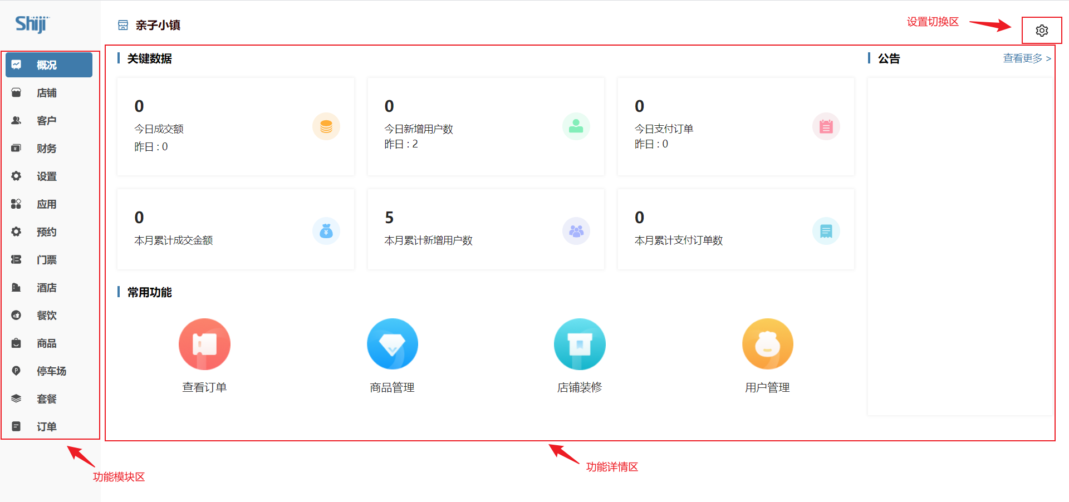
Task: Click the 店铺装修 shortcut label
Action: pos(580,387)
